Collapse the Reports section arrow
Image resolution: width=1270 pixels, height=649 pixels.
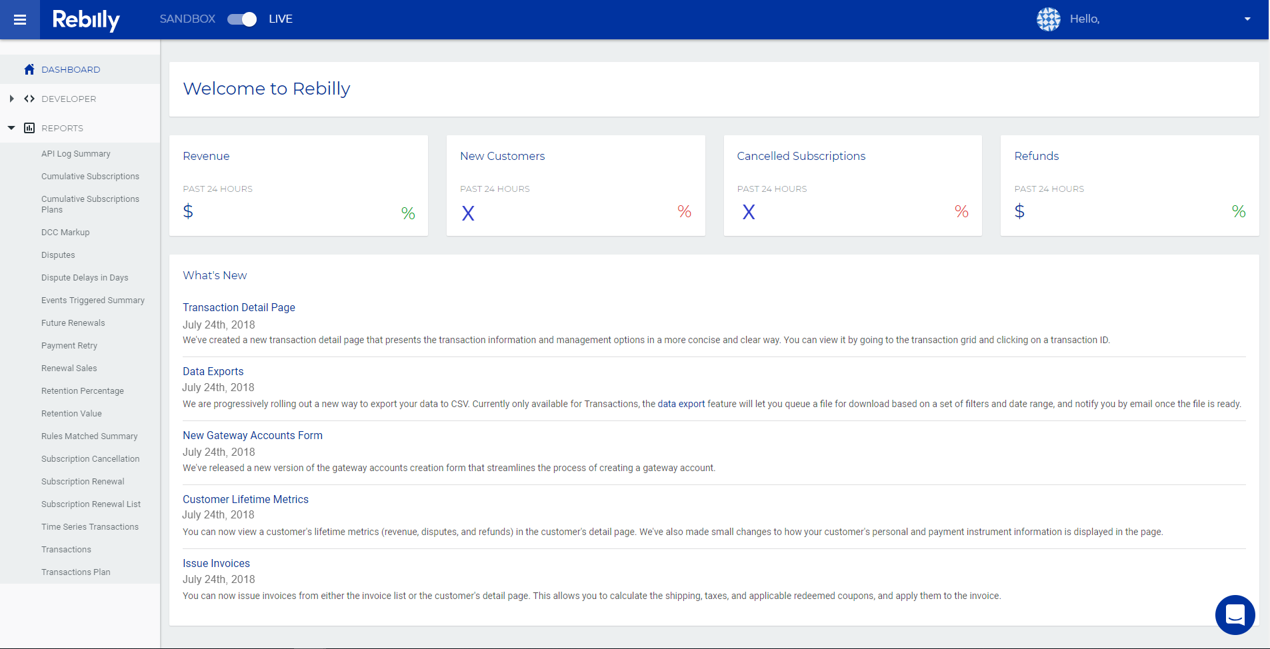(11, 128)
